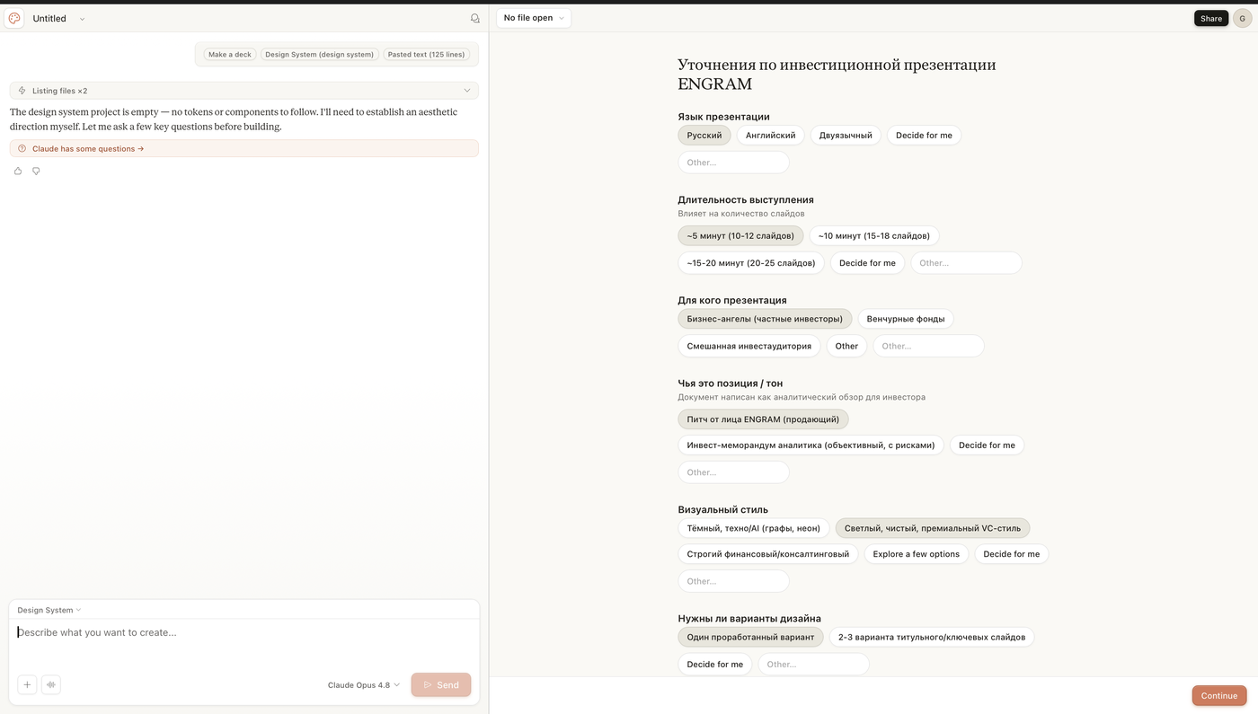This screenshot has width=1258, height=714.
Task: Open the Claude Opus 4.8 model selector
Action: click(364, 685)
